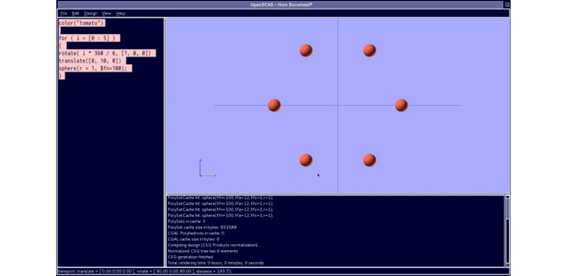This screenshot has height=276, width=561.
Task: Click the right sphere on the horizontal axis
Action: pos(402,105)
